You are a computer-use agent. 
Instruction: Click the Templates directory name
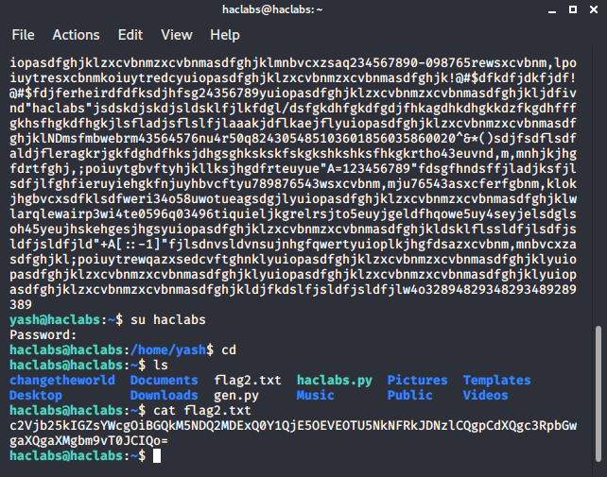tap(496, 381)
